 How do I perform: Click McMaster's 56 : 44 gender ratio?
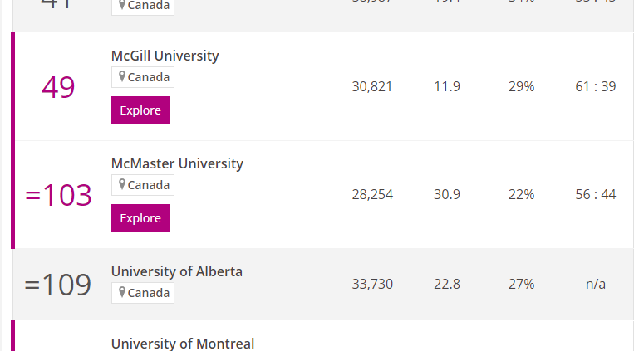pyautogui.click(x=596, y=194)
